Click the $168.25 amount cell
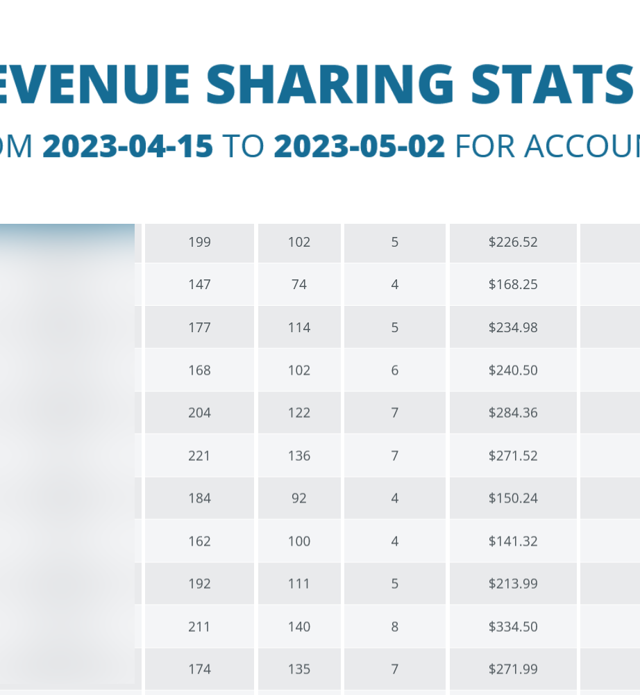640x695 pixels. point(513,284)
